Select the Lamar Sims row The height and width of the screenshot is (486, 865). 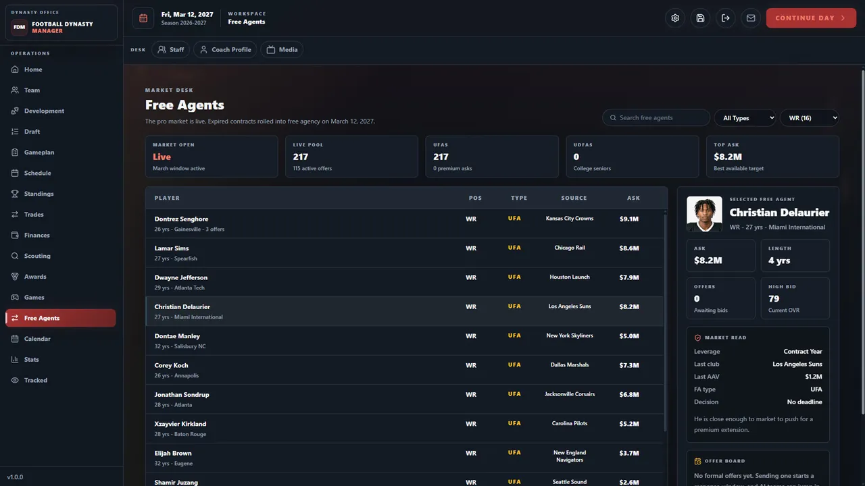[x=404, y=253]
